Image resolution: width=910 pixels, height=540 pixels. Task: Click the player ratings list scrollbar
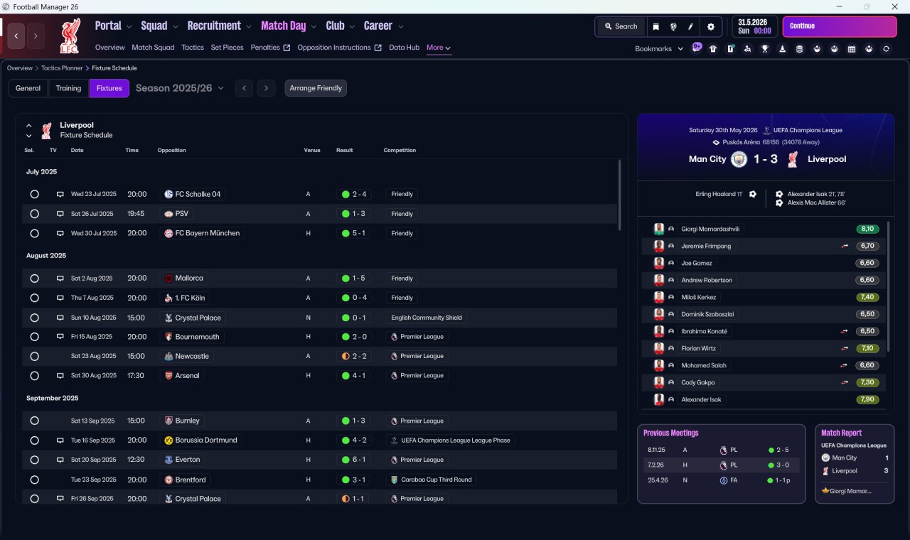tap(889, 286)
